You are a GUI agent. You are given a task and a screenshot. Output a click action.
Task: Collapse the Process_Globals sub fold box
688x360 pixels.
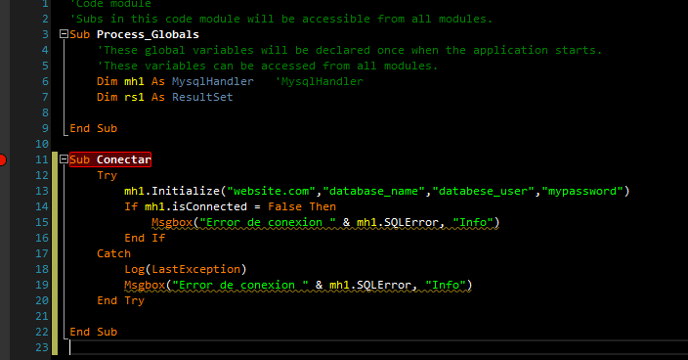[x=64, y=34]
